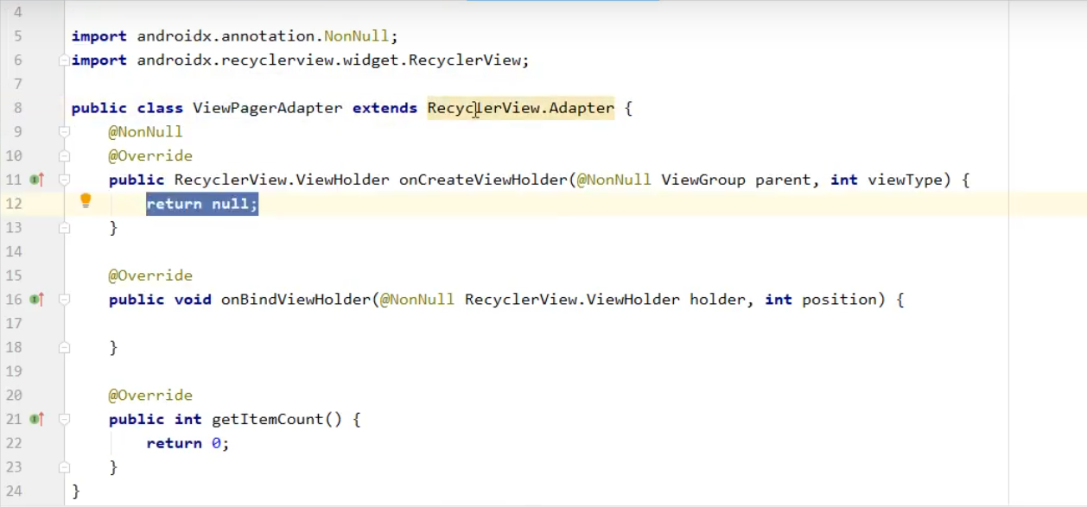
Task: Click the ViewPagerAdapter class name
Action: tap(267, 108)
